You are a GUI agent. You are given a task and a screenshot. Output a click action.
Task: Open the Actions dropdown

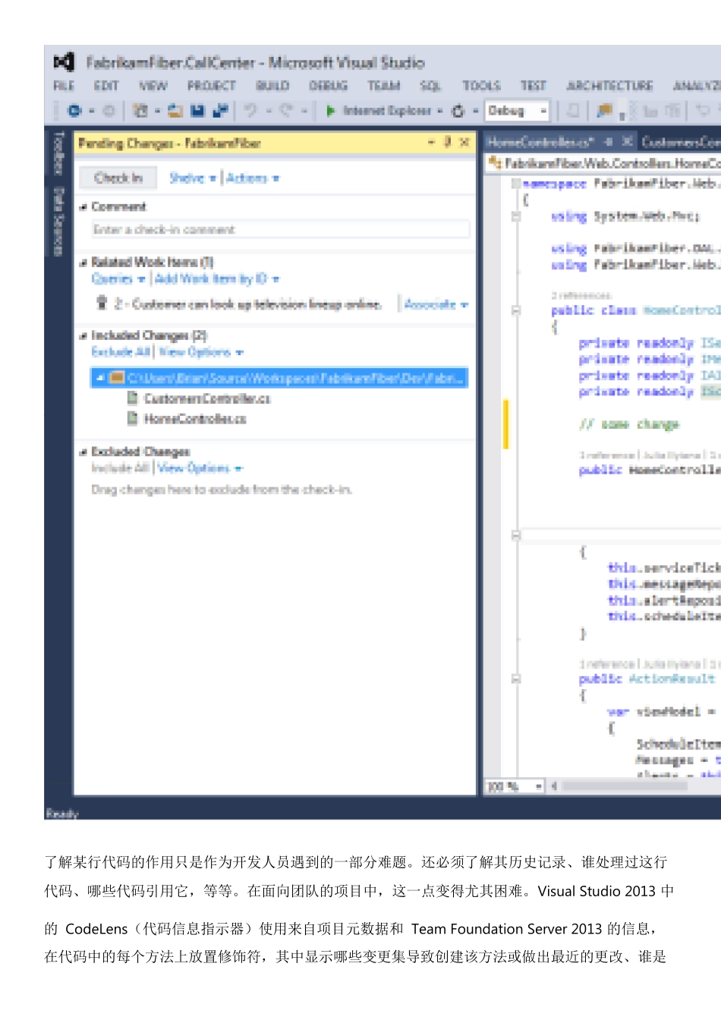tap(253, 178)
